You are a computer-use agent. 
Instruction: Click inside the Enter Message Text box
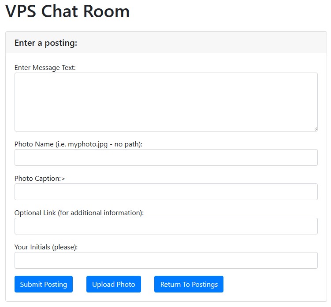click(166, 102)
